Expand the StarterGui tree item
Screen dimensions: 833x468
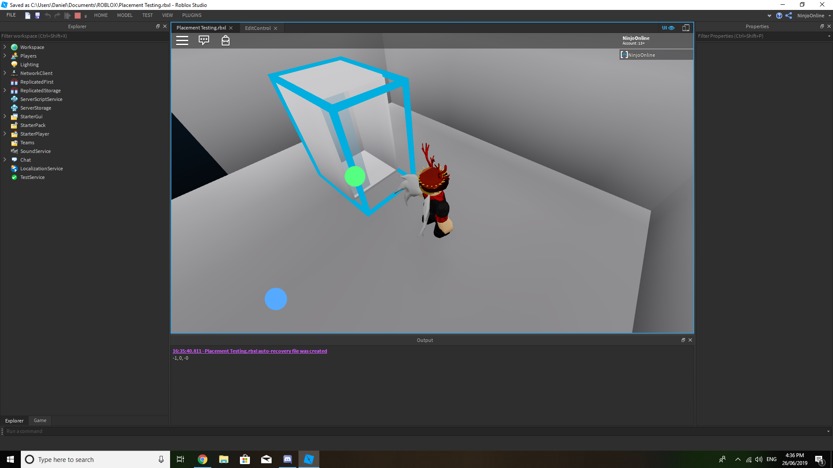(4, 116)
